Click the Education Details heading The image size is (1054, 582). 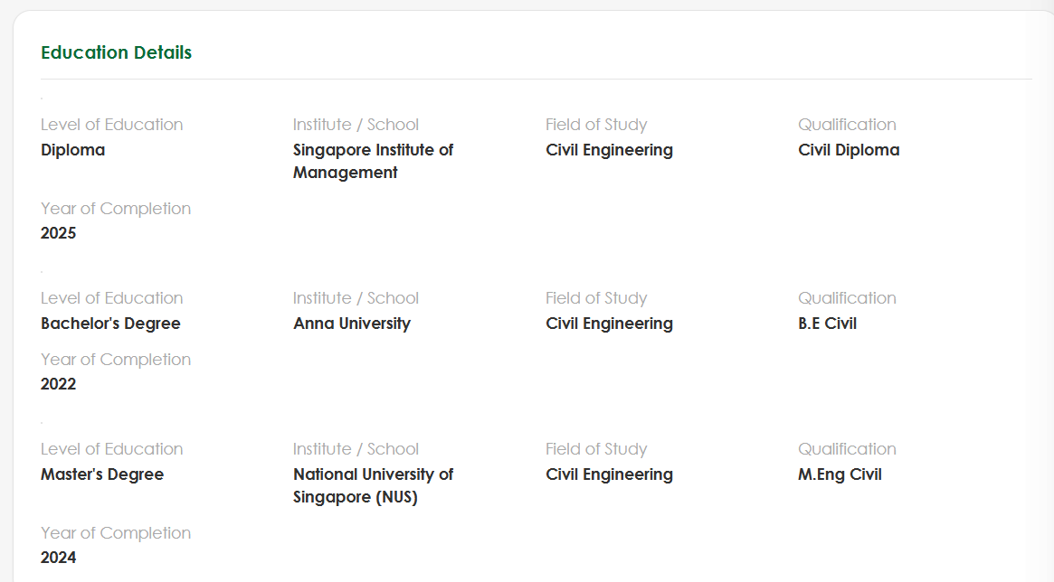[117, 52]
